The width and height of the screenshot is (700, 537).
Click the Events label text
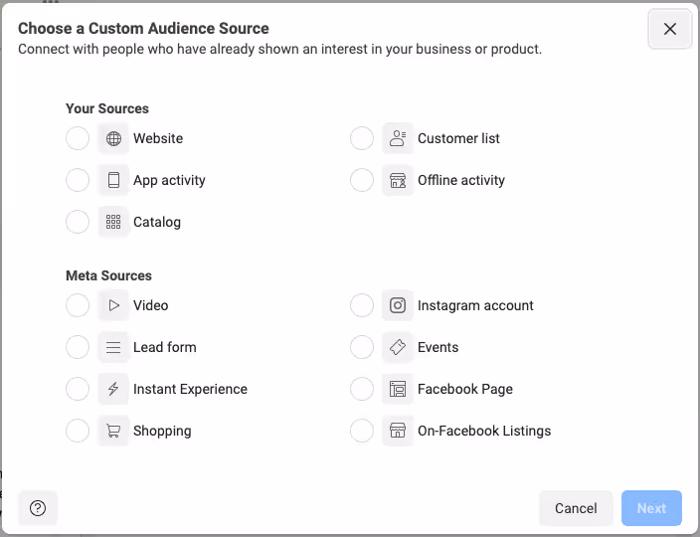coord(437,347)
